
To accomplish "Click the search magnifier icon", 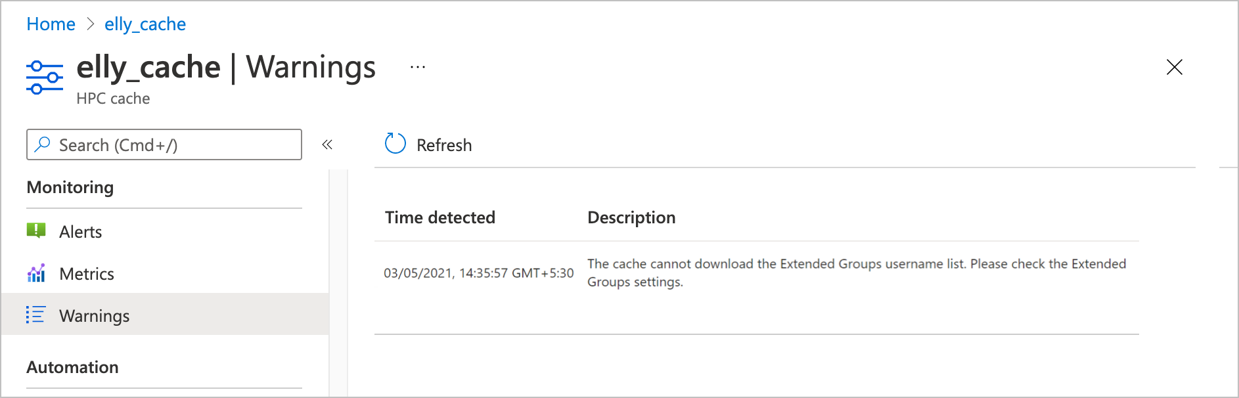I will 42,144.
